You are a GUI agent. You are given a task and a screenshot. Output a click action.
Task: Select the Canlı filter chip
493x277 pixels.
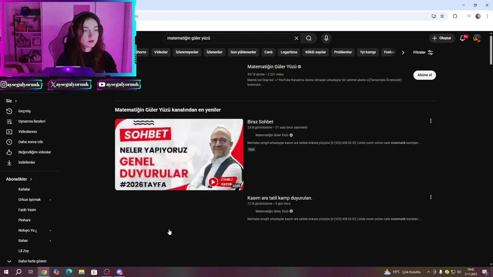pos(268,52)
